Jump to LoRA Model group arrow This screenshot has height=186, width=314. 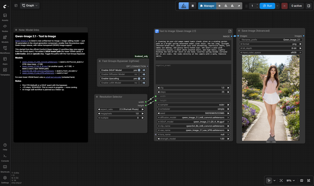click(144, 83)
